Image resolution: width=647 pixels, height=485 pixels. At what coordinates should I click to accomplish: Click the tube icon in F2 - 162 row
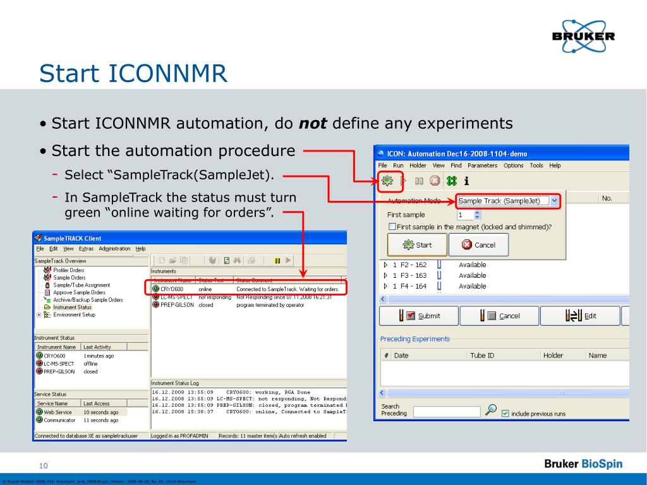click(x=439, y=265)
